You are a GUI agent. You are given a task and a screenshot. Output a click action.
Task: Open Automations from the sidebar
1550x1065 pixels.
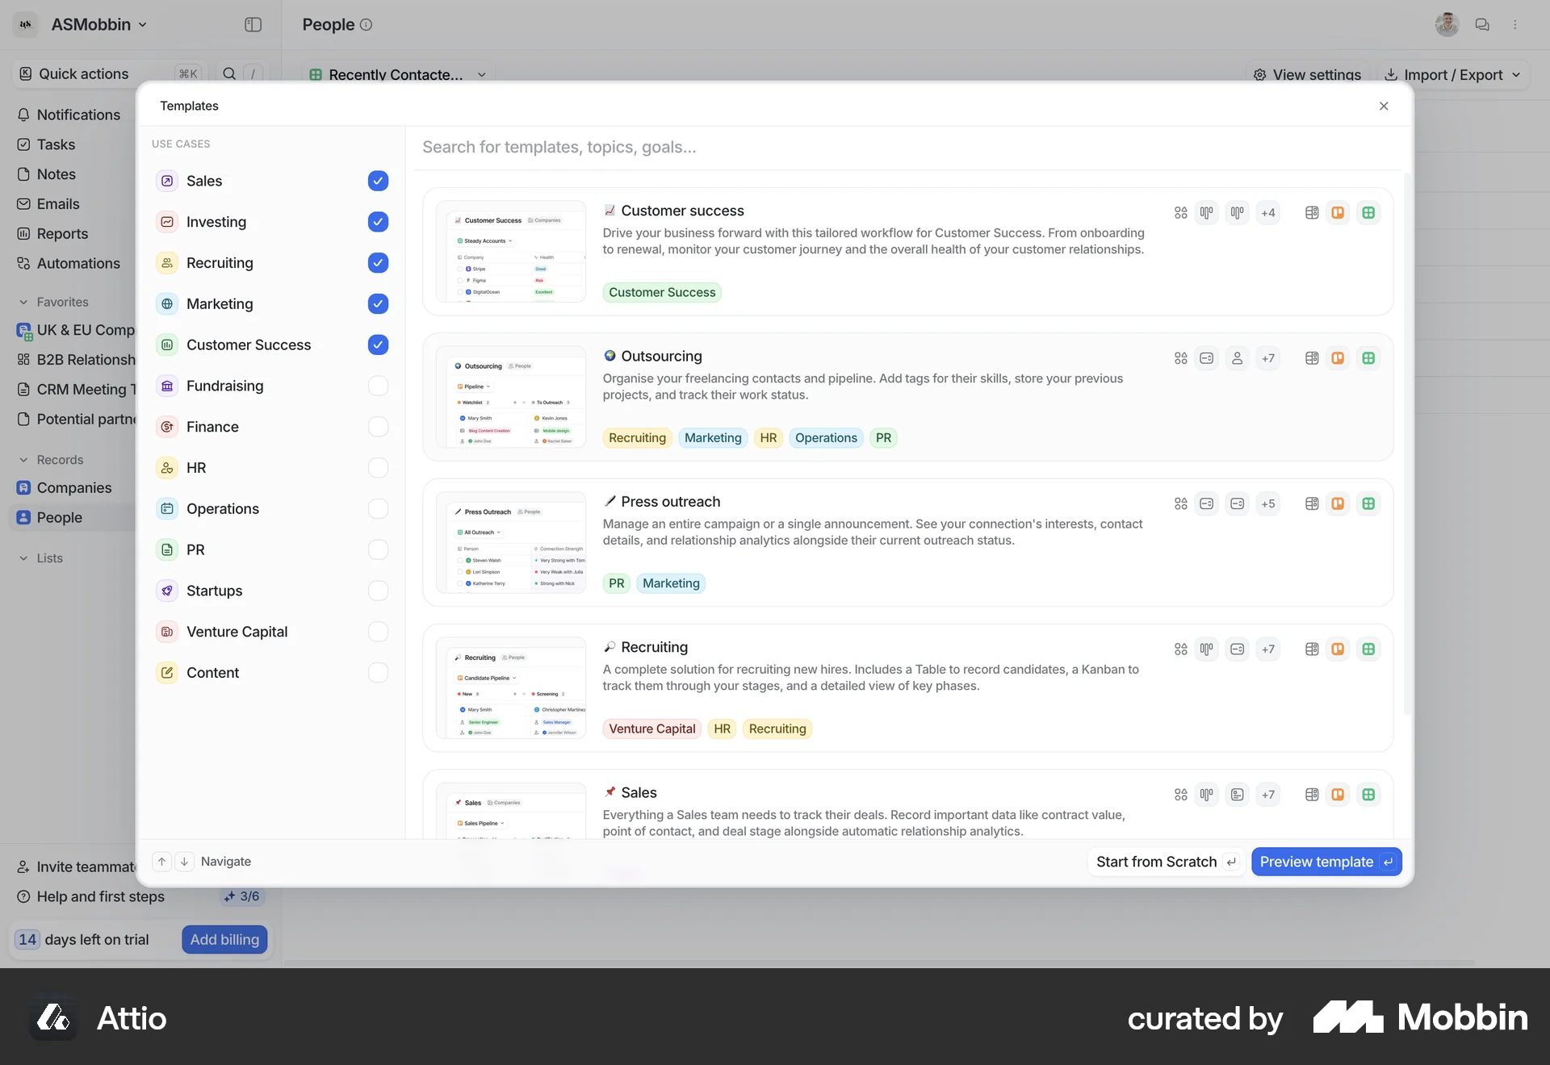coord(79,263)
